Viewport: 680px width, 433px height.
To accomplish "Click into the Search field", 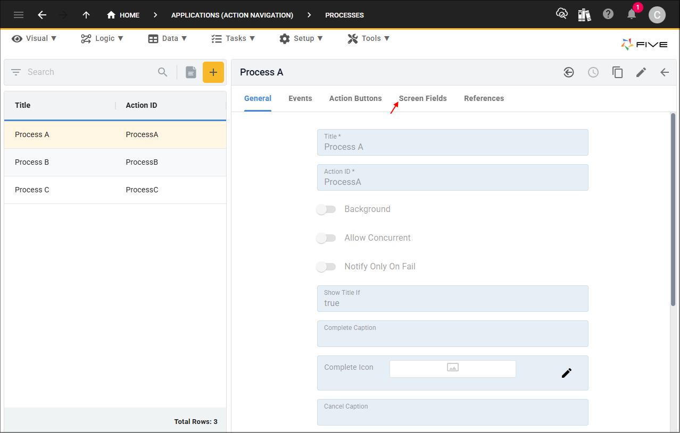I will pyautogui.click(x=90, y=72).
